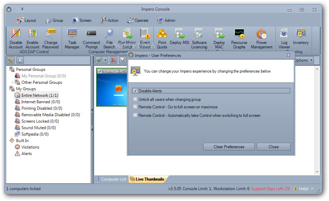Enable Automatically take Control option
Viewport: 329px width, 201px height.
[x=135, y=115]
